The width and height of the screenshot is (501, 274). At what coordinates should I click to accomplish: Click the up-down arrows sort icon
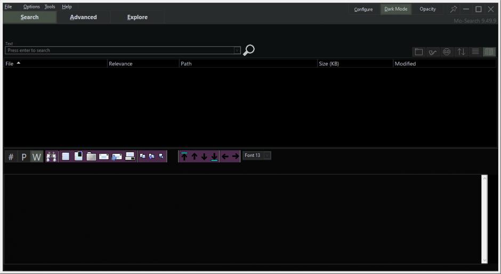pyautogui.click(x=461, y=52)
